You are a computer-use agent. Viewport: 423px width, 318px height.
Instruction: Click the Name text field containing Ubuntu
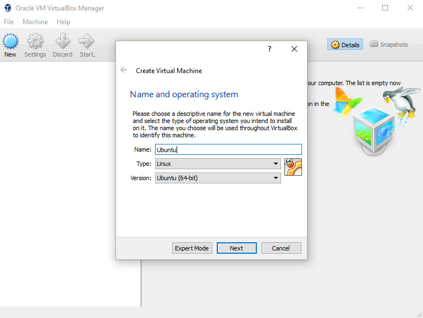228,149
